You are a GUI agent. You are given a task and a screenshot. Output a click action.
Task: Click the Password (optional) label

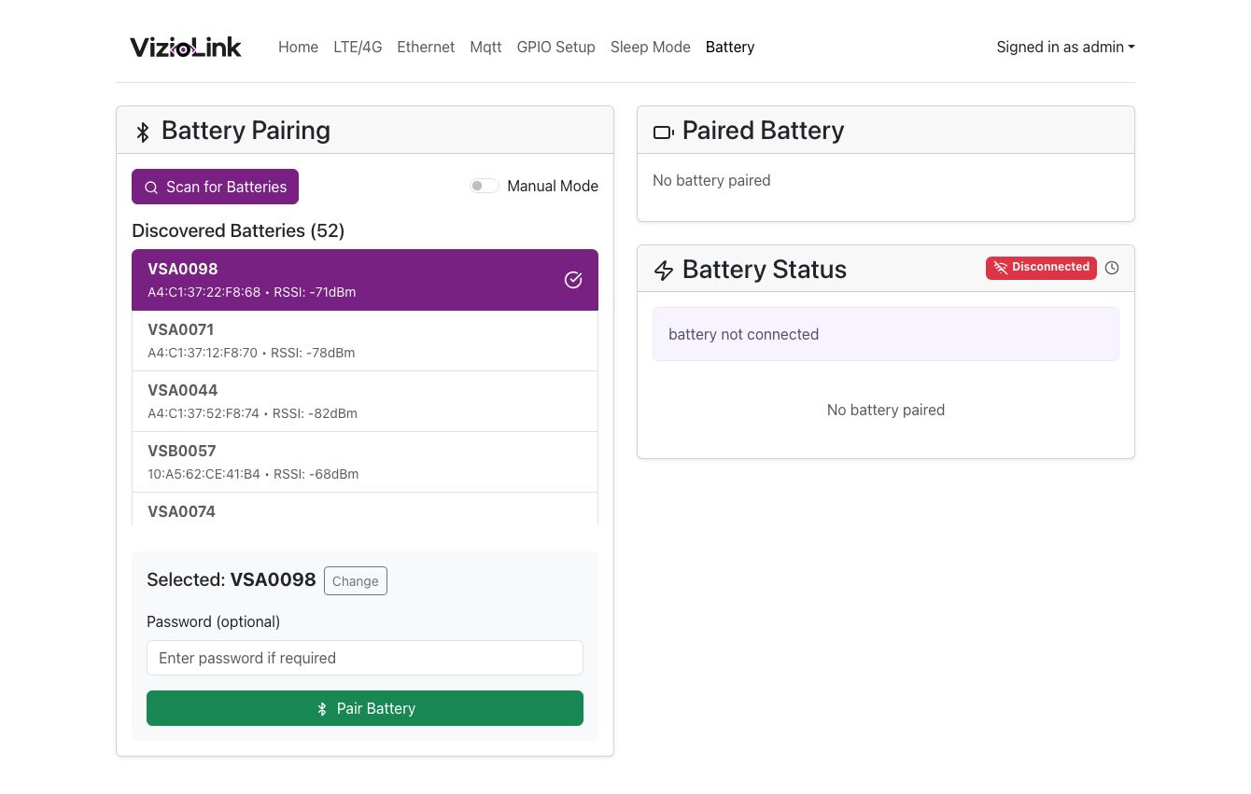pos(213,621)
